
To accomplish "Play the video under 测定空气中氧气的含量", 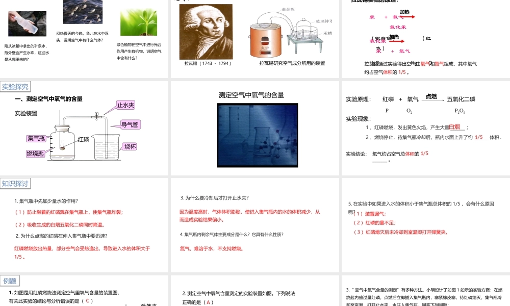I will [x=258, y=135].
